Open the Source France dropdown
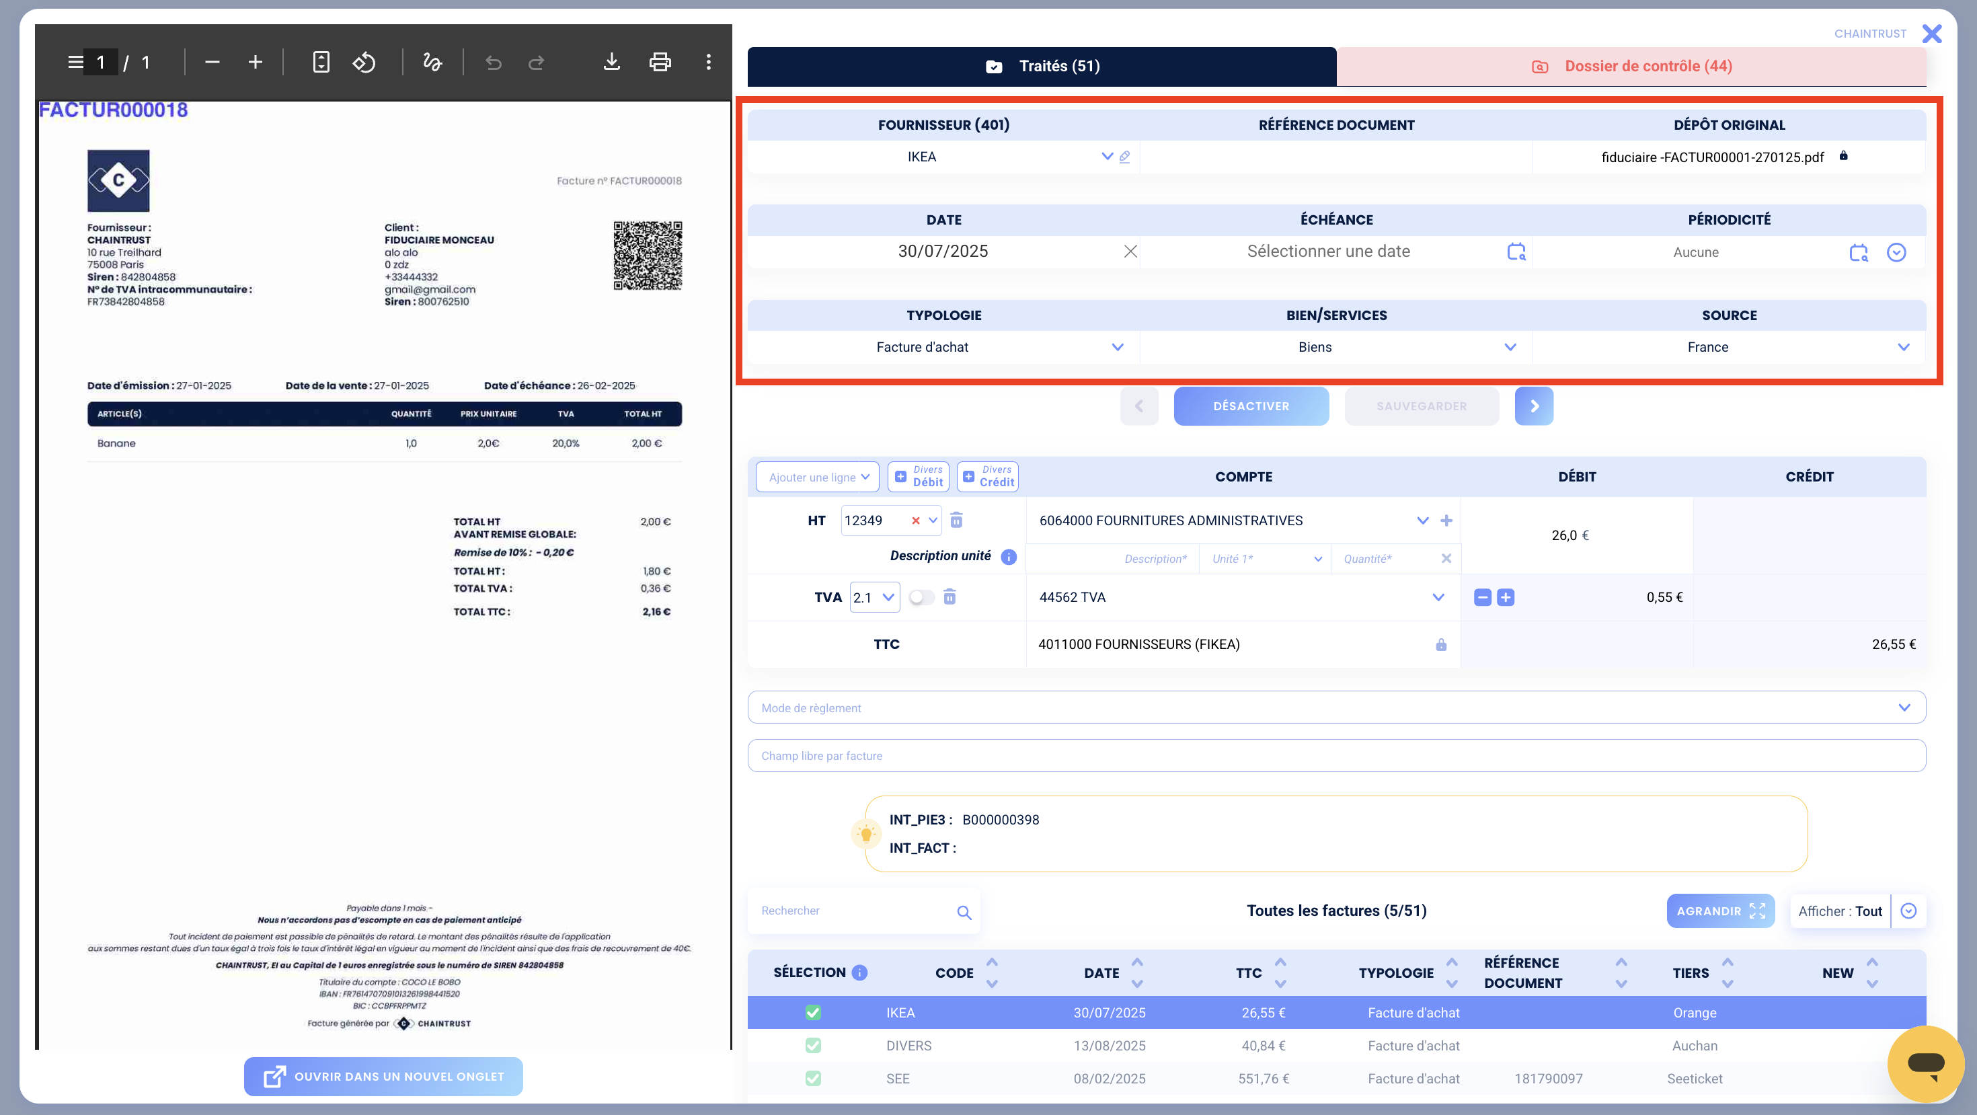This screenshot has width=1977, height=1115. (1904, 347)
